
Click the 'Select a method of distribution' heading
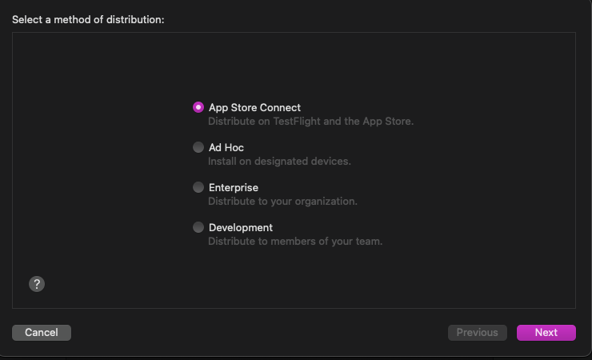88,20
